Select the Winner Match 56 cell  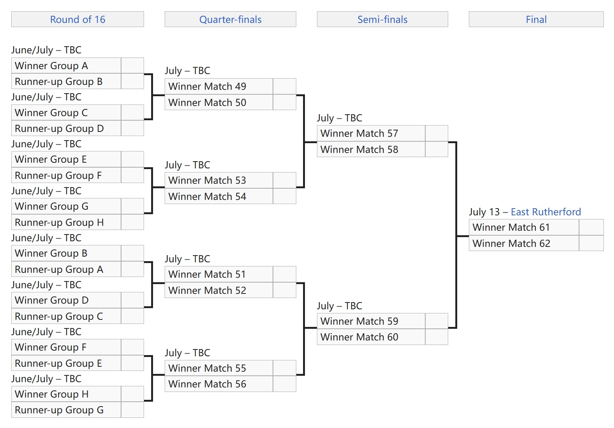coord(218,384)
